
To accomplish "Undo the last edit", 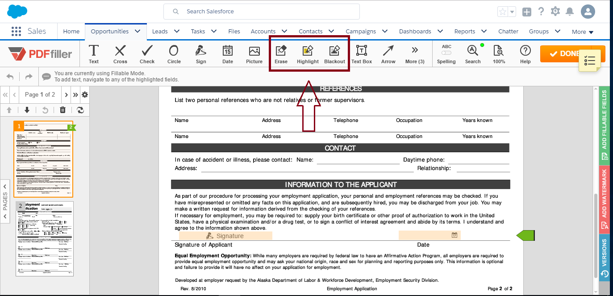I will [10, 77].
